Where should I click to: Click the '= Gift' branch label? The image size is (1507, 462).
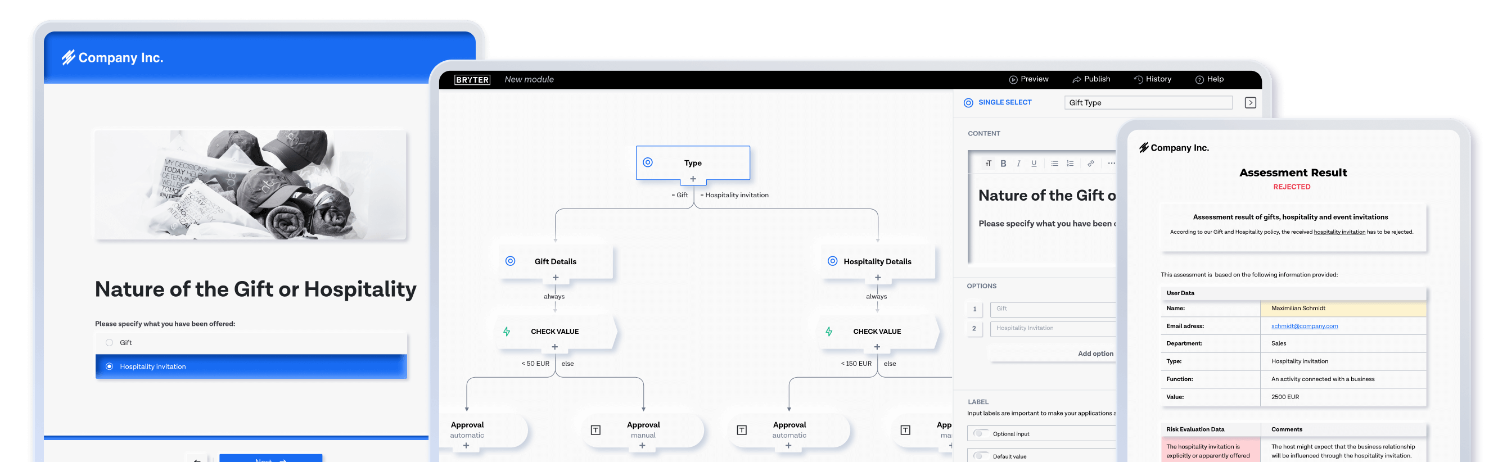[680, 196]
